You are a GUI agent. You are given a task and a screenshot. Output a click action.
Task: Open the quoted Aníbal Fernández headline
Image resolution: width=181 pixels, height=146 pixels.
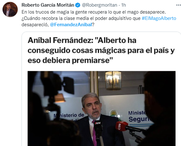click(101, 50)
